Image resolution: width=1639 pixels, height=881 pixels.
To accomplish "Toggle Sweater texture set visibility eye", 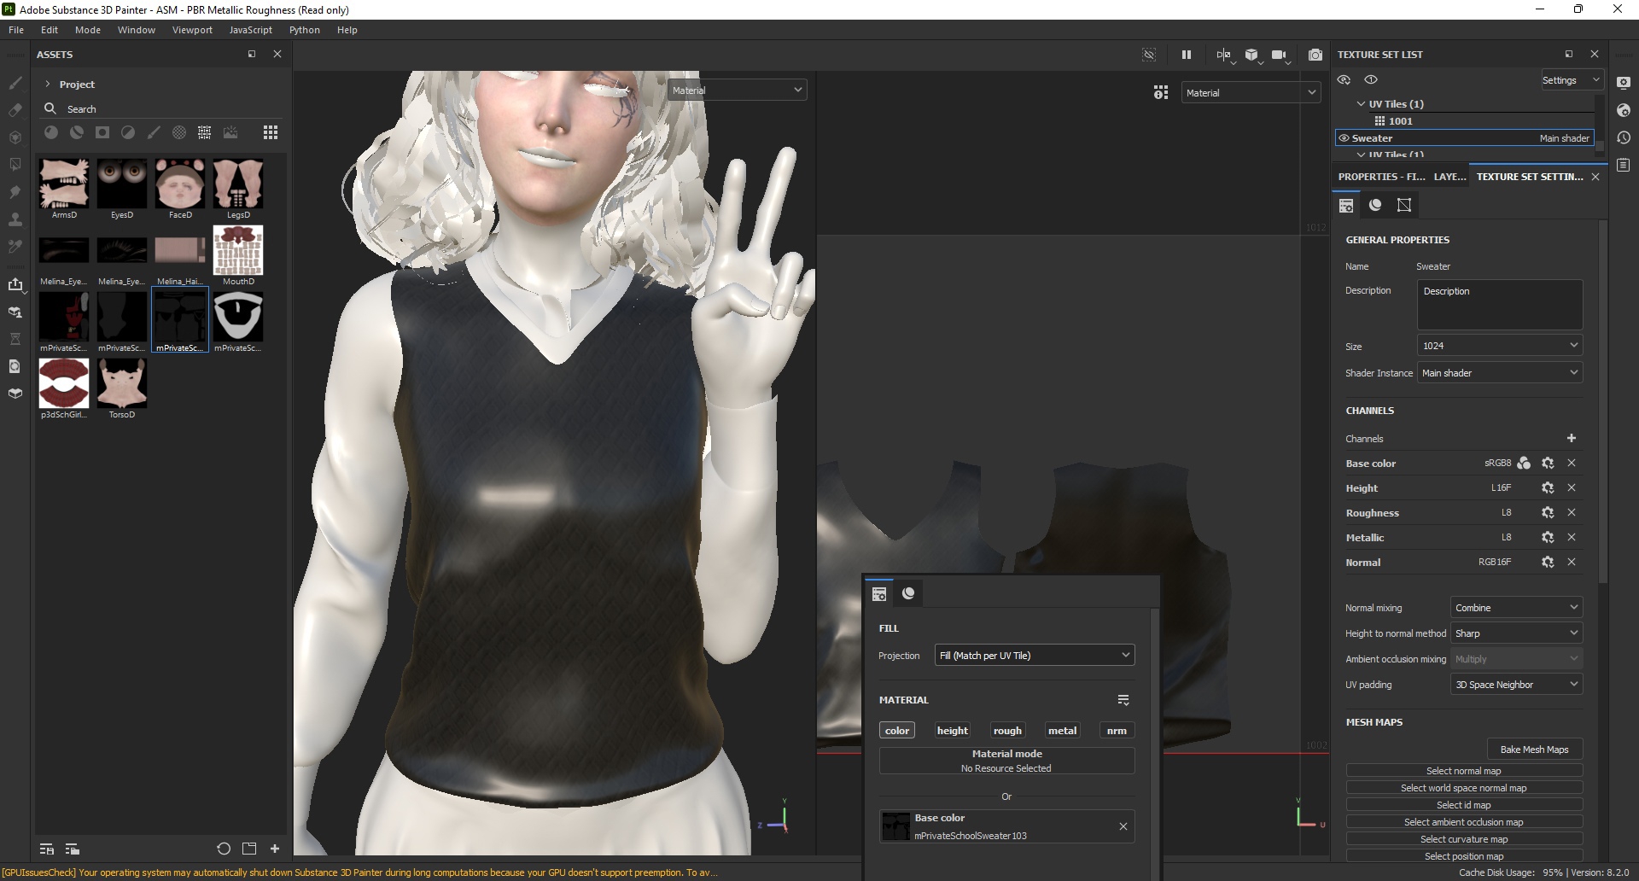I will click(1344, 138).
